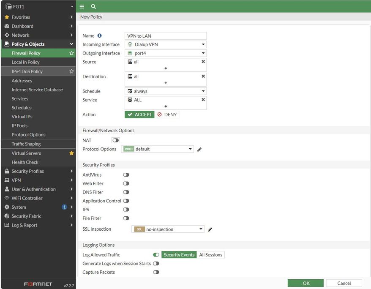This screenshot has width=371, height=289.
Task: Confirm policy with OK button
Action: click(306, 283)
